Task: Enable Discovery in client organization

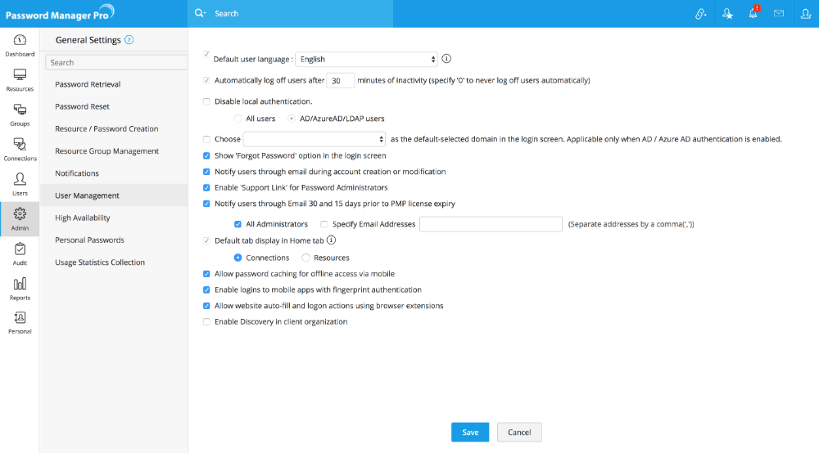Action: click(206, 321)
